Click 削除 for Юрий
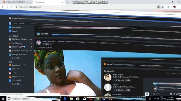 point(128,90)
